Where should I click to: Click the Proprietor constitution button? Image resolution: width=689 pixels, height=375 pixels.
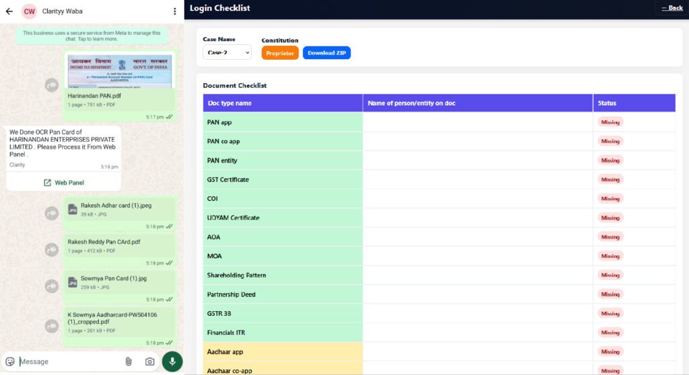point(280,53)
